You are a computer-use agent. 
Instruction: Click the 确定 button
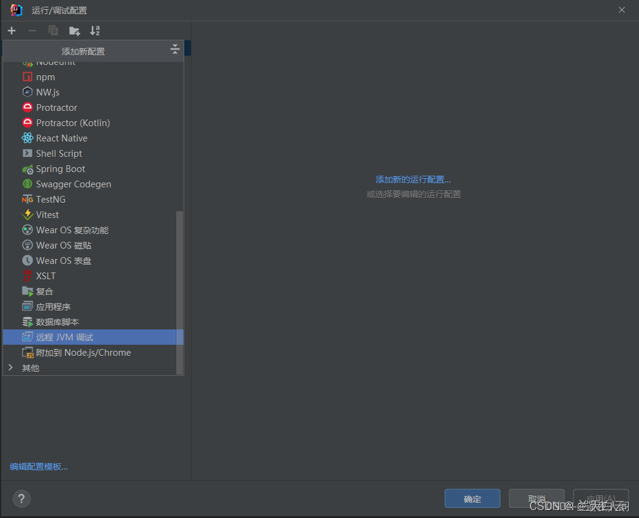(x=472, y=498)
